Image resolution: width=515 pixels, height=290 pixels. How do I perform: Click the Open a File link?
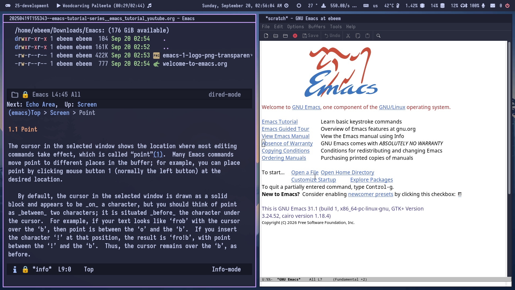coord(305,172)
